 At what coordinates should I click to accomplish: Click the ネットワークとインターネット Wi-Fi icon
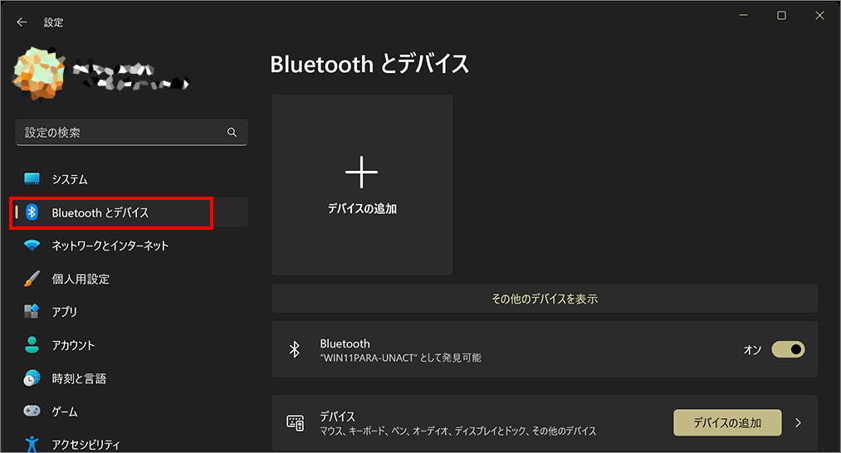coord(32,246)
